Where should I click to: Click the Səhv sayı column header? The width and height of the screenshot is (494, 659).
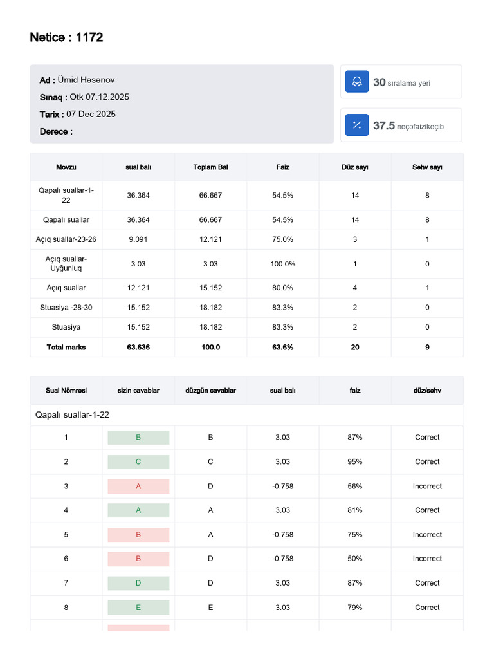click(x=427, y=167)
